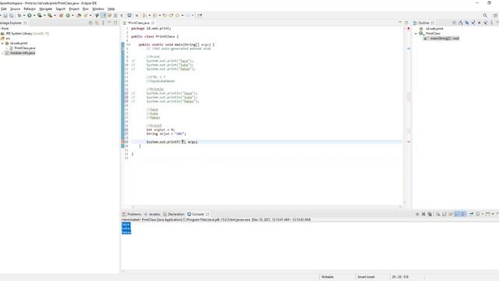
Task: Open the Window menu
Action: point(98,9)
